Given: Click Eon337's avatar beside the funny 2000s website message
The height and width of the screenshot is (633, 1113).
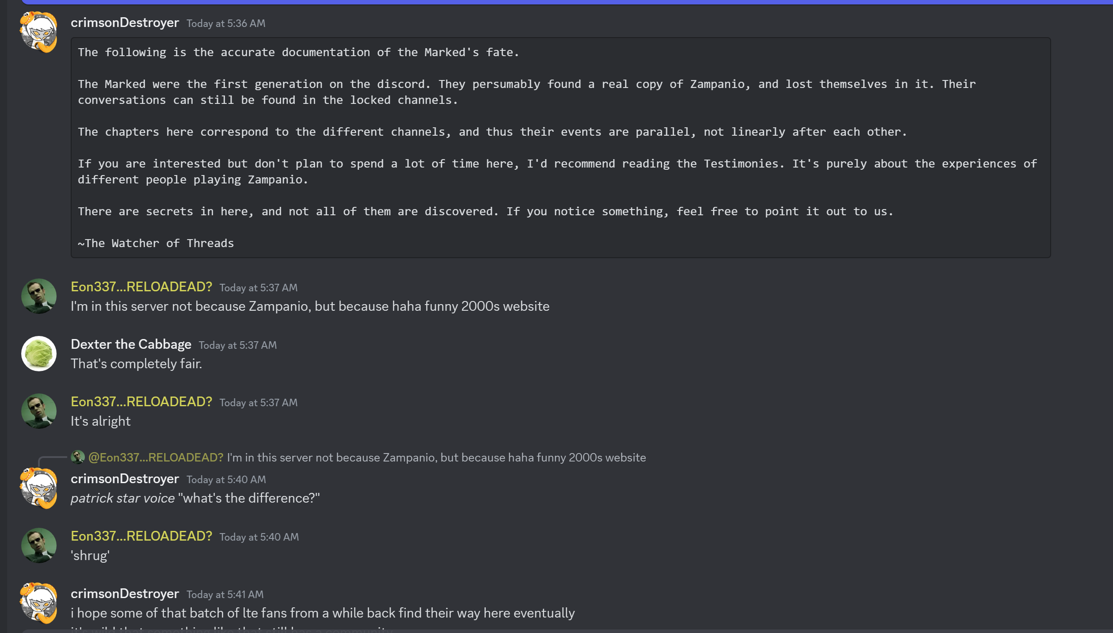Looking at the screenshot, I should click(x=39, y=296).
